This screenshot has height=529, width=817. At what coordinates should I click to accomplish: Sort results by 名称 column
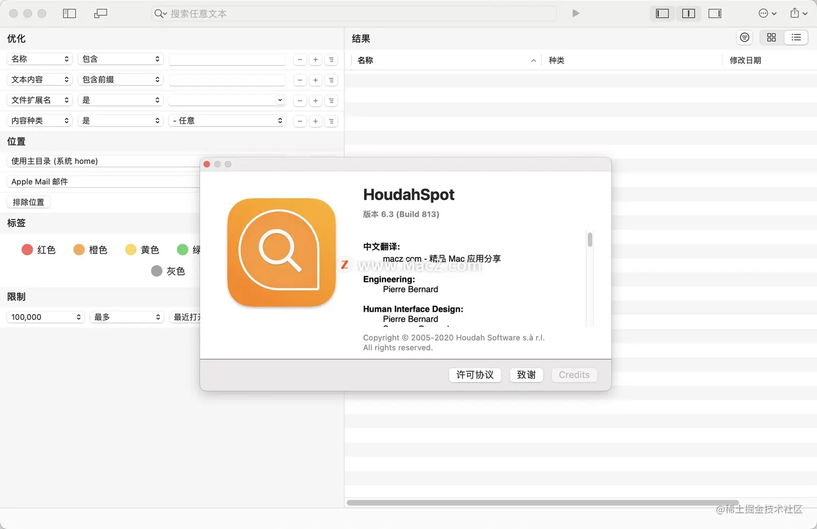[446, 60]
